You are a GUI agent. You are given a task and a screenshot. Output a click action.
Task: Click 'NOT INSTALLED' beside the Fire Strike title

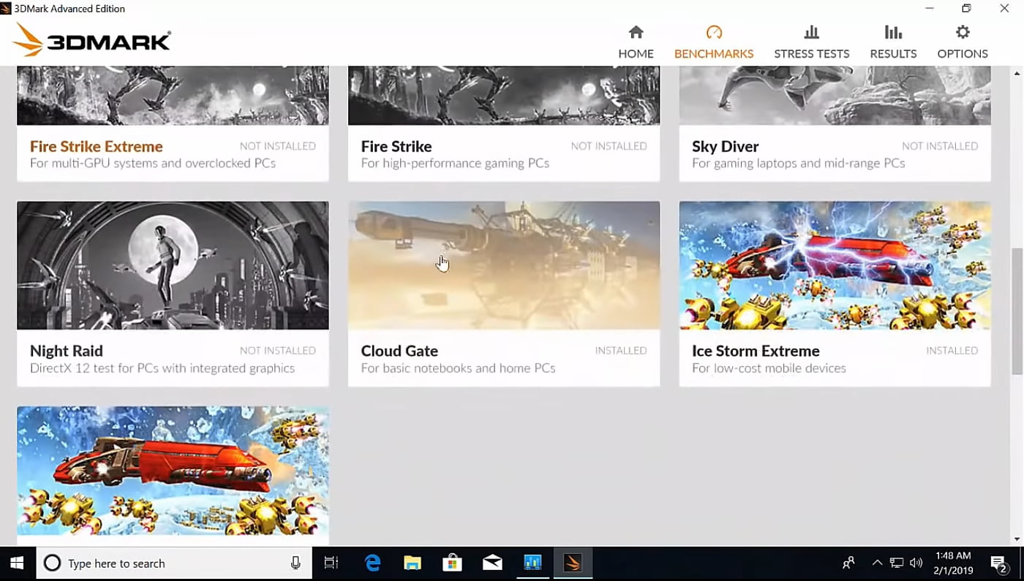pyautogui.click(x=609, y=146)
